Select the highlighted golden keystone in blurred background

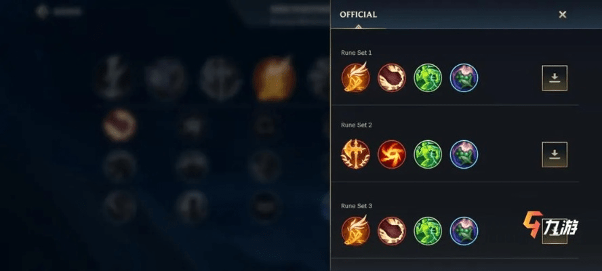click(274, 79)
